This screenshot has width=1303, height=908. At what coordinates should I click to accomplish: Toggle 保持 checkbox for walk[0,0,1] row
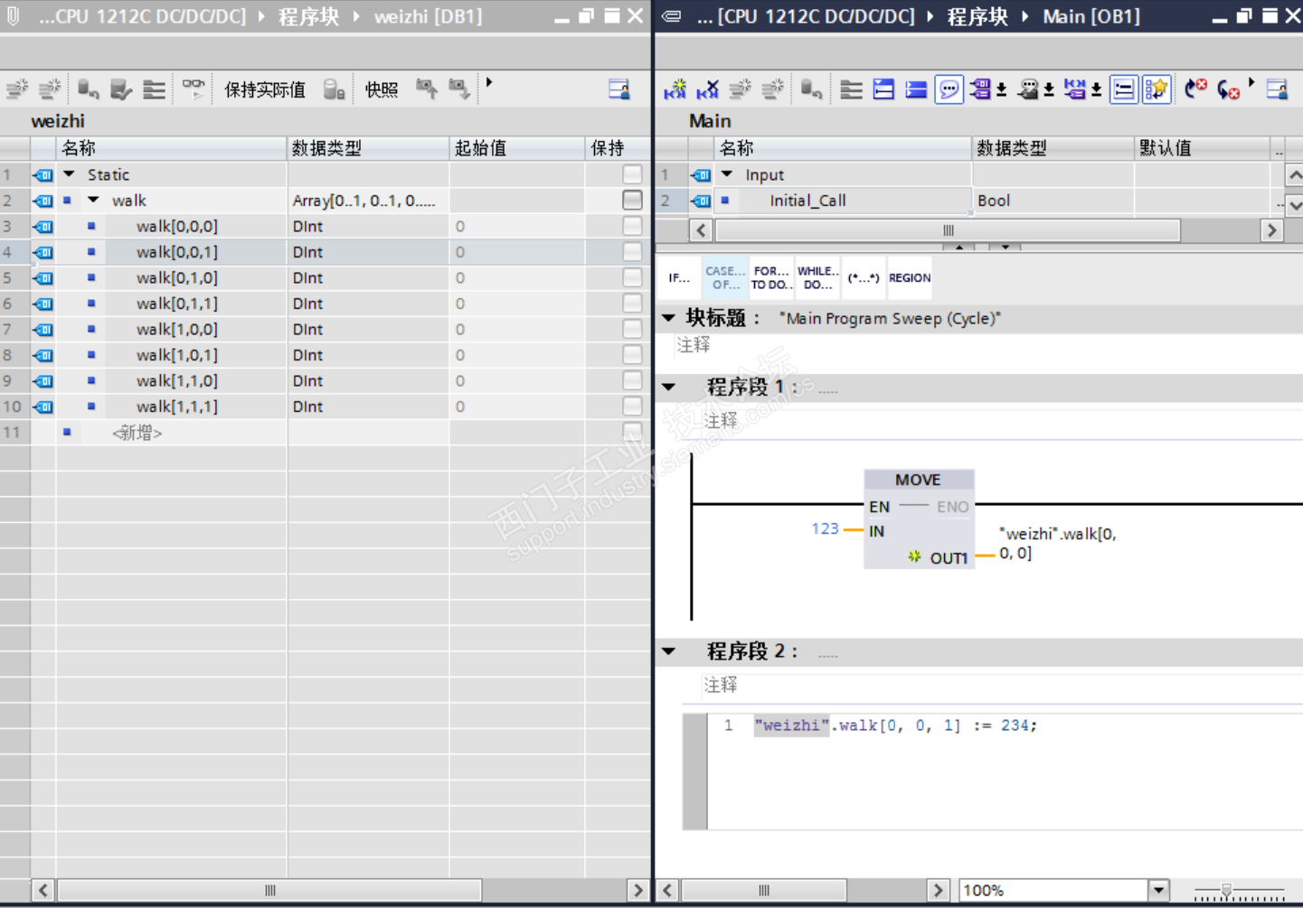(x=633, y=251)
